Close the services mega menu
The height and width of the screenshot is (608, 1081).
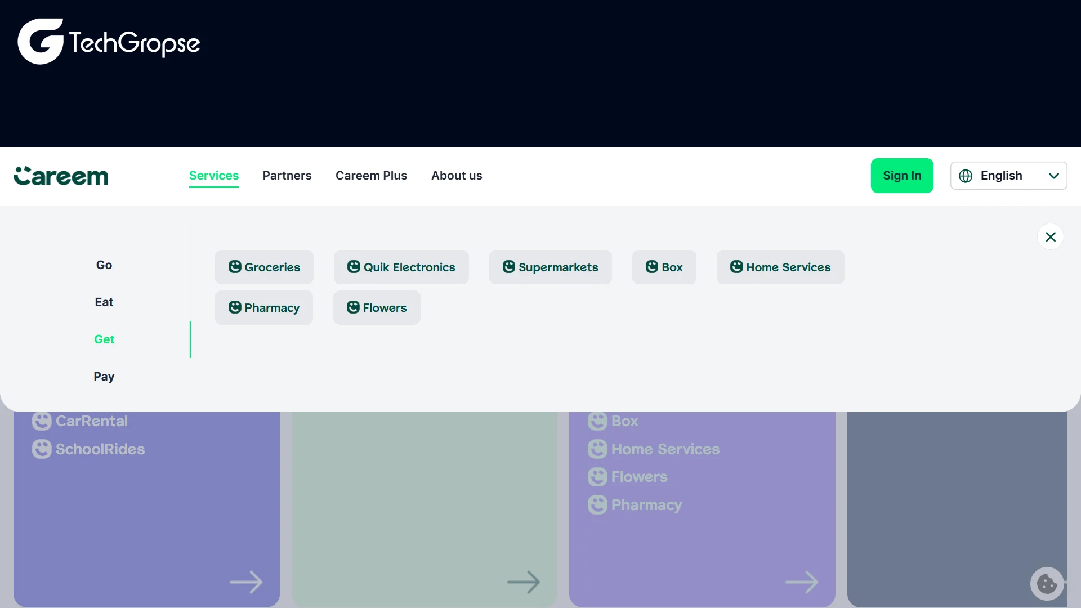coord(1051,237)
